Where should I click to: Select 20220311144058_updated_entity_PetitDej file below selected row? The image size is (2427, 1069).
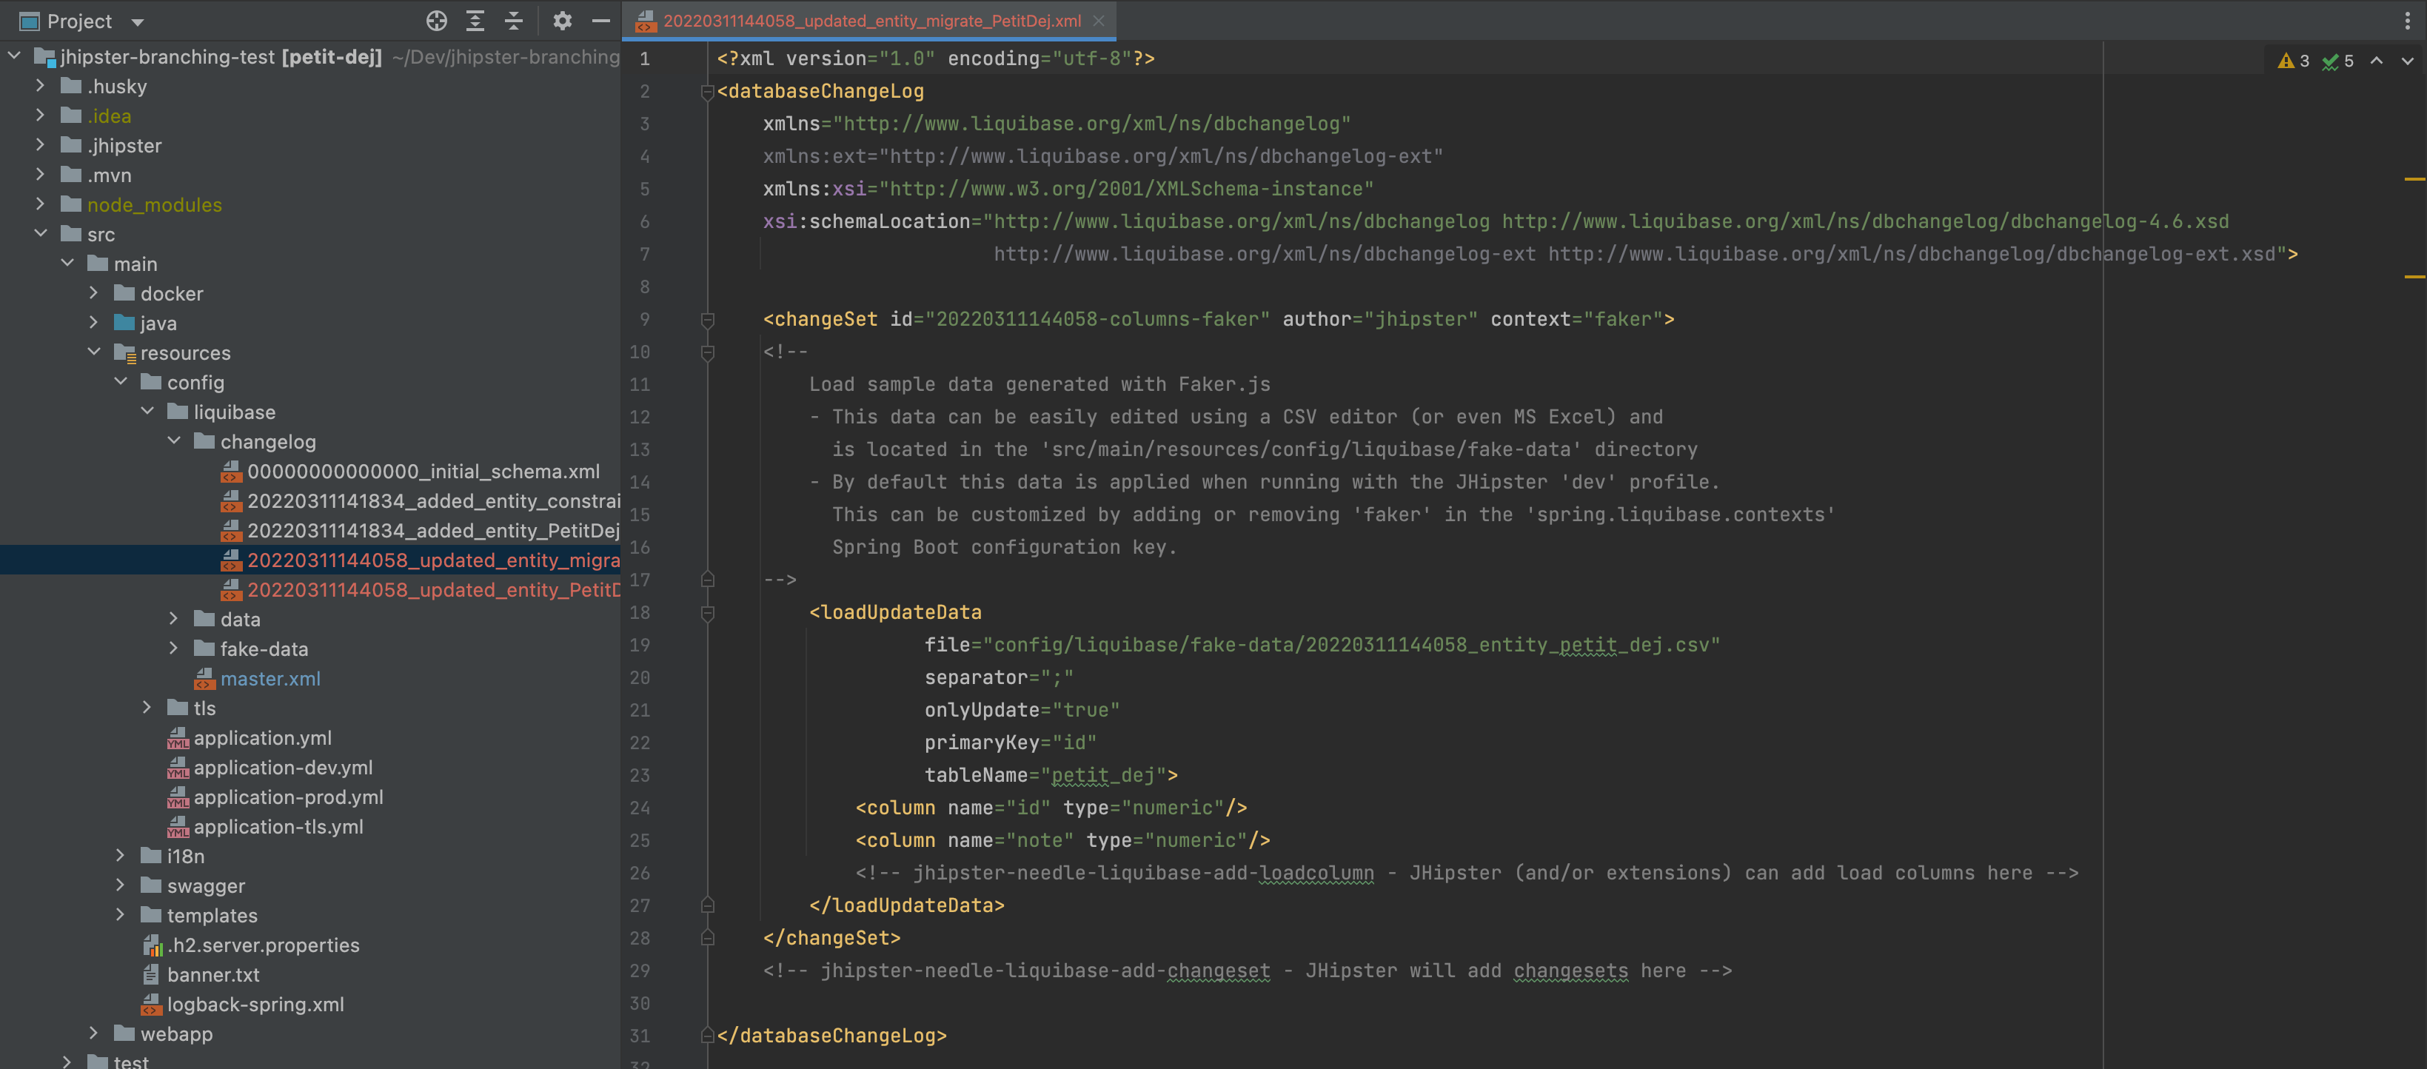(433, 589)
